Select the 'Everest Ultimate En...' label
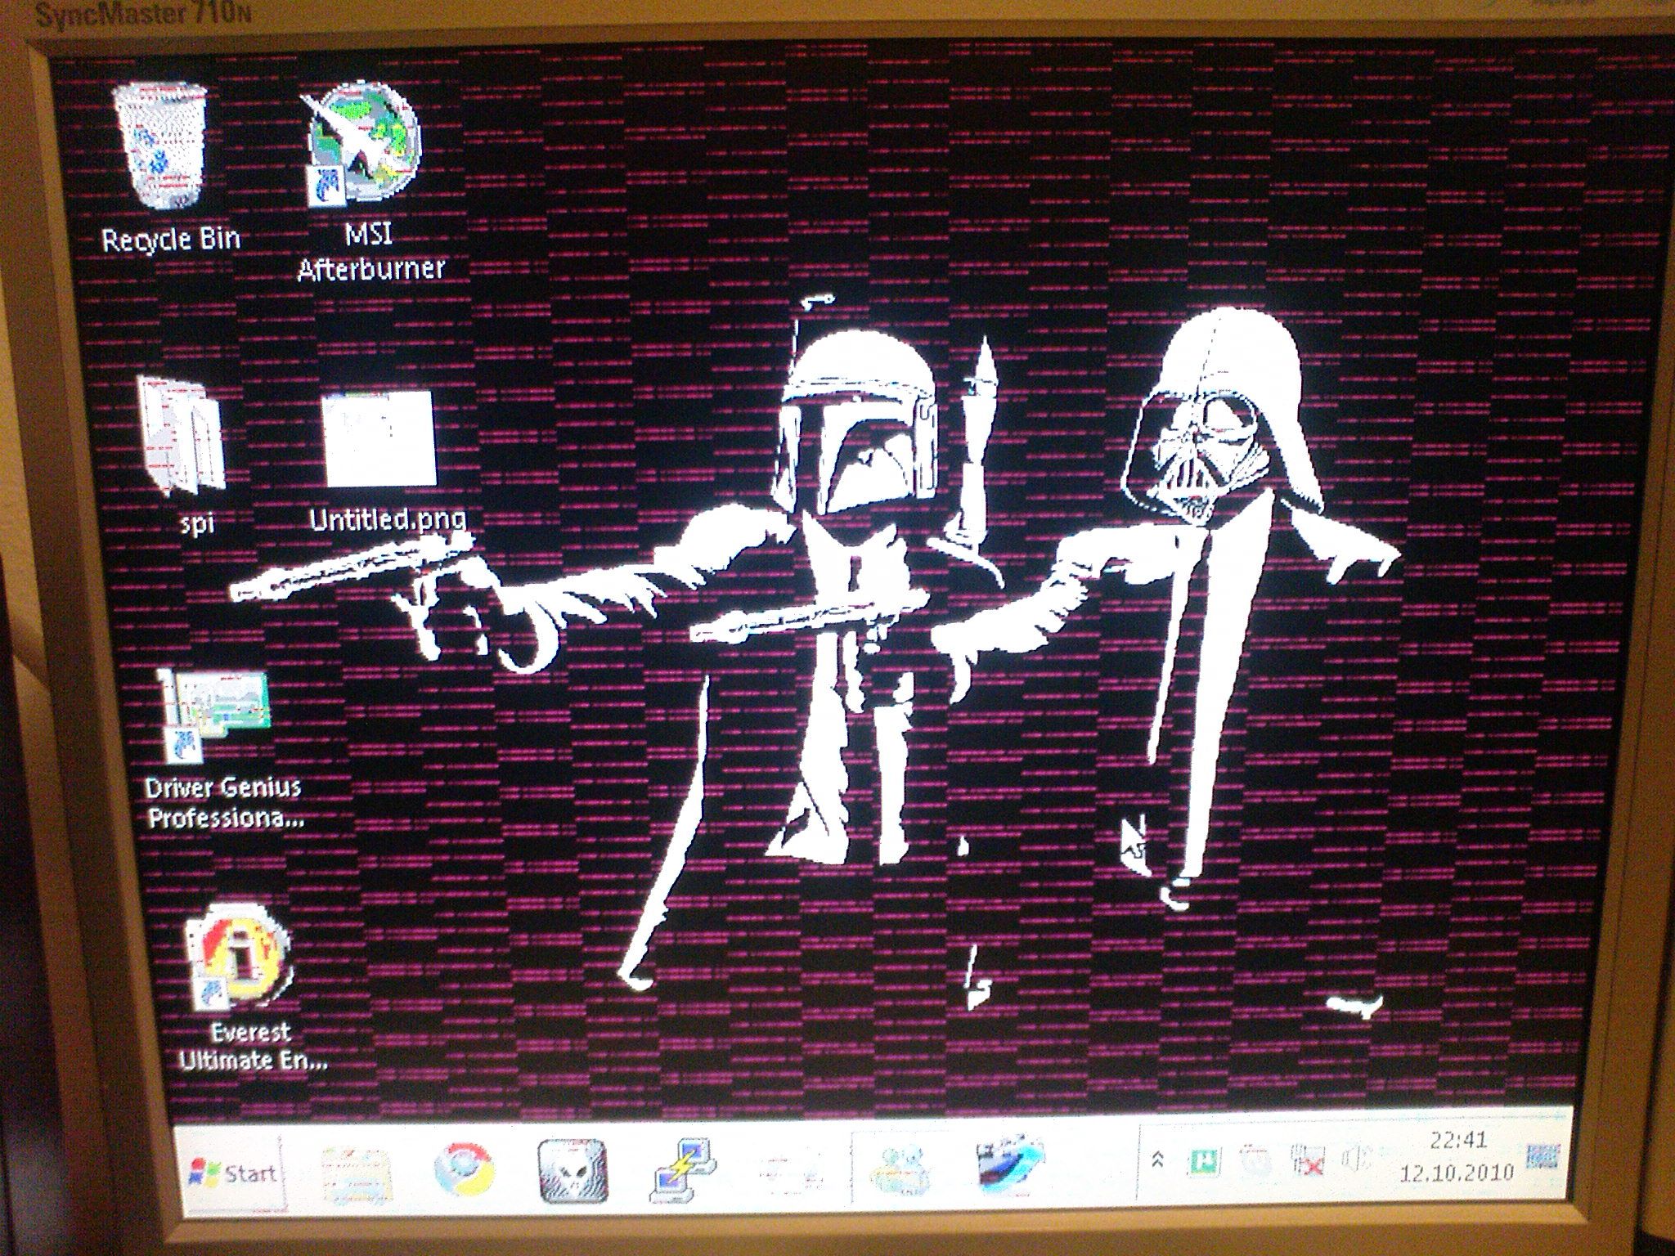This screenshot has height=1256, width=1675. pyautogui.click(x=252, y=1047)
